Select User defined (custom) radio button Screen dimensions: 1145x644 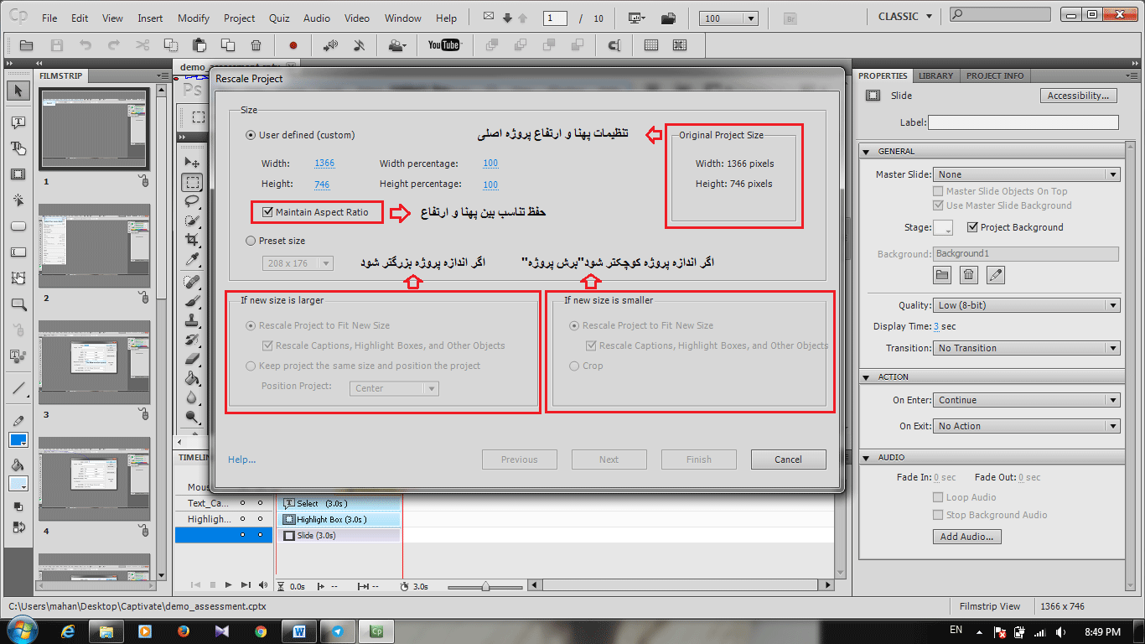click(x=251, y=135)
